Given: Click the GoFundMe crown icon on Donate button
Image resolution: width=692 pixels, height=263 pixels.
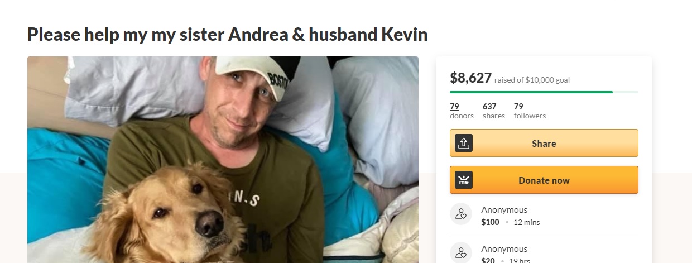Looking at the screenshot, I should coord(464,180).
